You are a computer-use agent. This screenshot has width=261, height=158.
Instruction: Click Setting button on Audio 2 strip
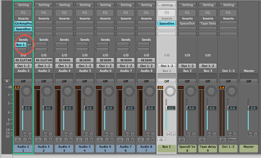coord(23,5)
